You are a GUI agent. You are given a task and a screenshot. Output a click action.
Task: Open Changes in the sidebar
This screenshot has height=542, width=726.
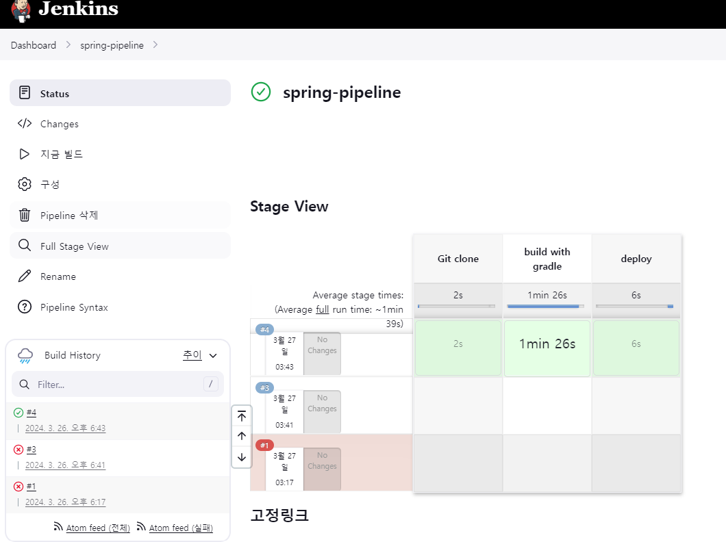coord(120,124)
